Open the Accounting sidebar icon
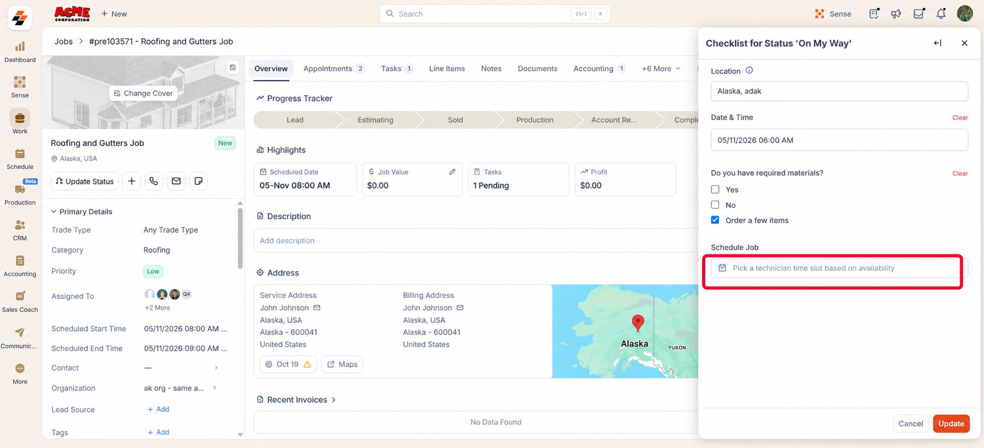 tap(20, 266)
